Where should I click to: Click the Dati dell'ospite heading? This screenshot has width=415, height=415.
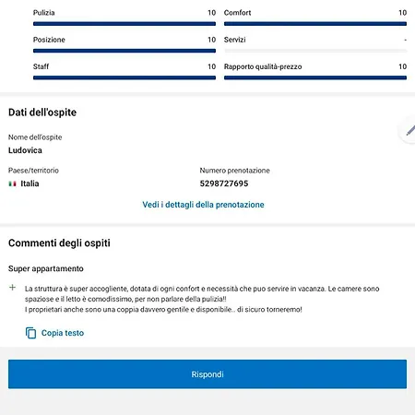[x=42, y=113]
